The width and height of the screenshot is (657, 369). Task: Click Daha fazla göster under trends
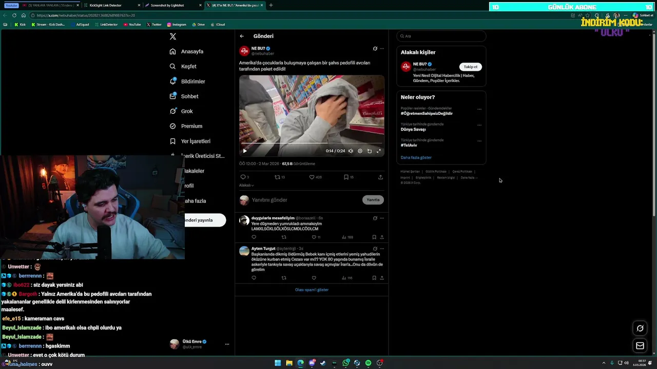pyautogui.click(x=416, y=157)
